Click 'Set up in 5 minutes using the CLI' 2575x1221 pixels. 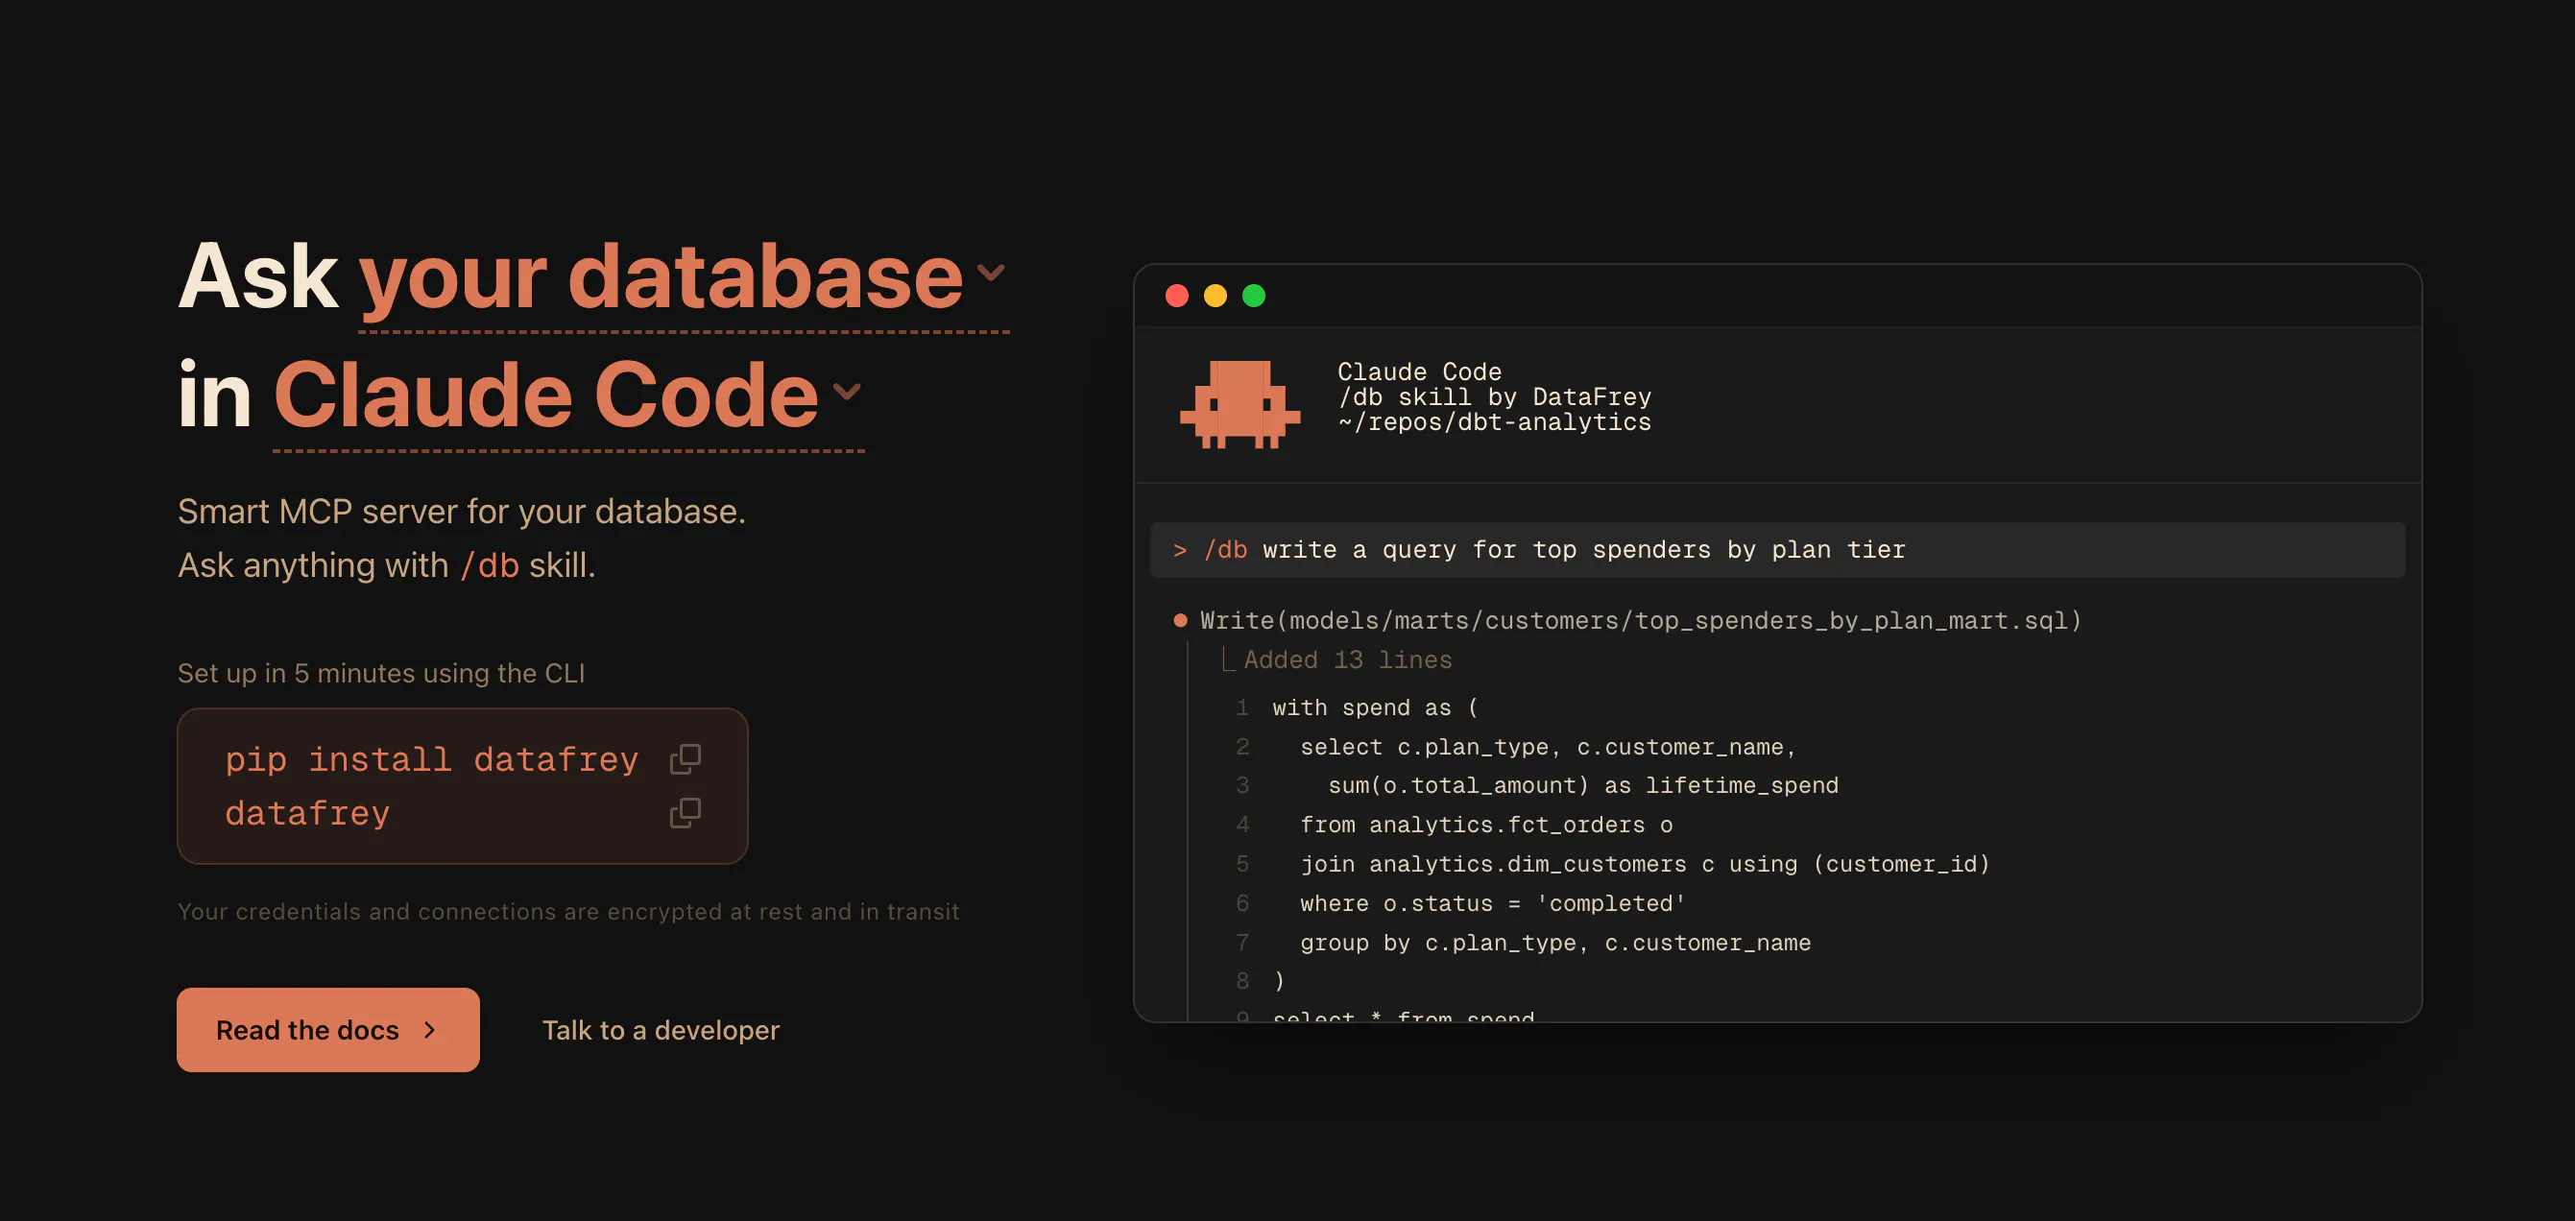pyautogui.click(x=381, y=673)
